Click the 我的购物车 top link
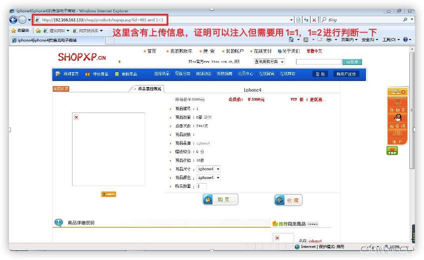The image size is (424, 260). point(181,51)
